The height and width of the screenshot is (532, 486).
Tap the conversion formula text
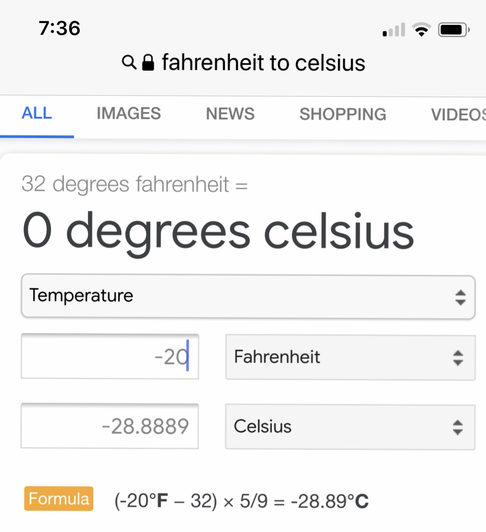tap(241, 501)
